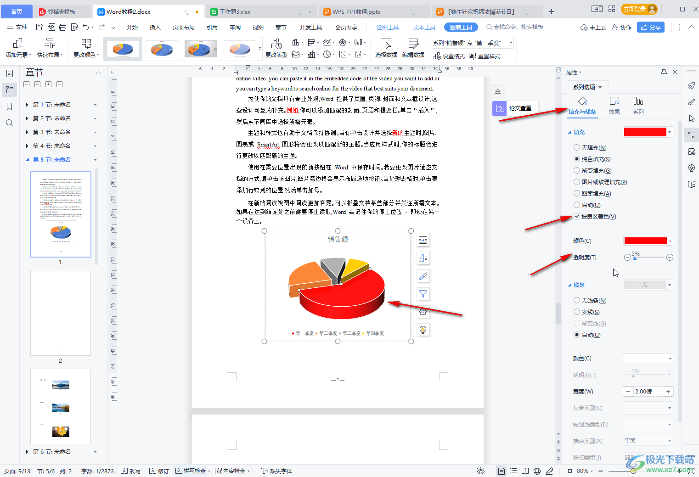Screen dimensions: 699x477
Task: Open 端点类型 dropdown showing 平面
Action: (x=648, y=441)
